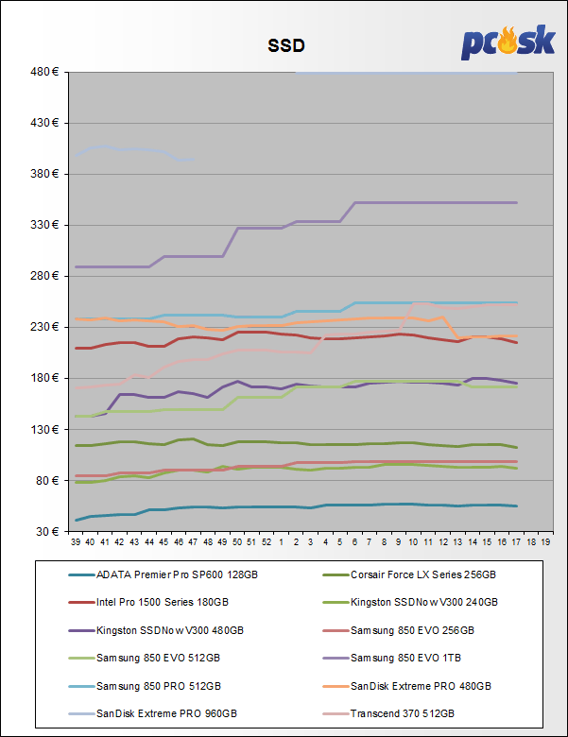The width and height of the screenshot is (568, 737).
Task: Select the SSD chart title
Action: (x=284, y=44)
